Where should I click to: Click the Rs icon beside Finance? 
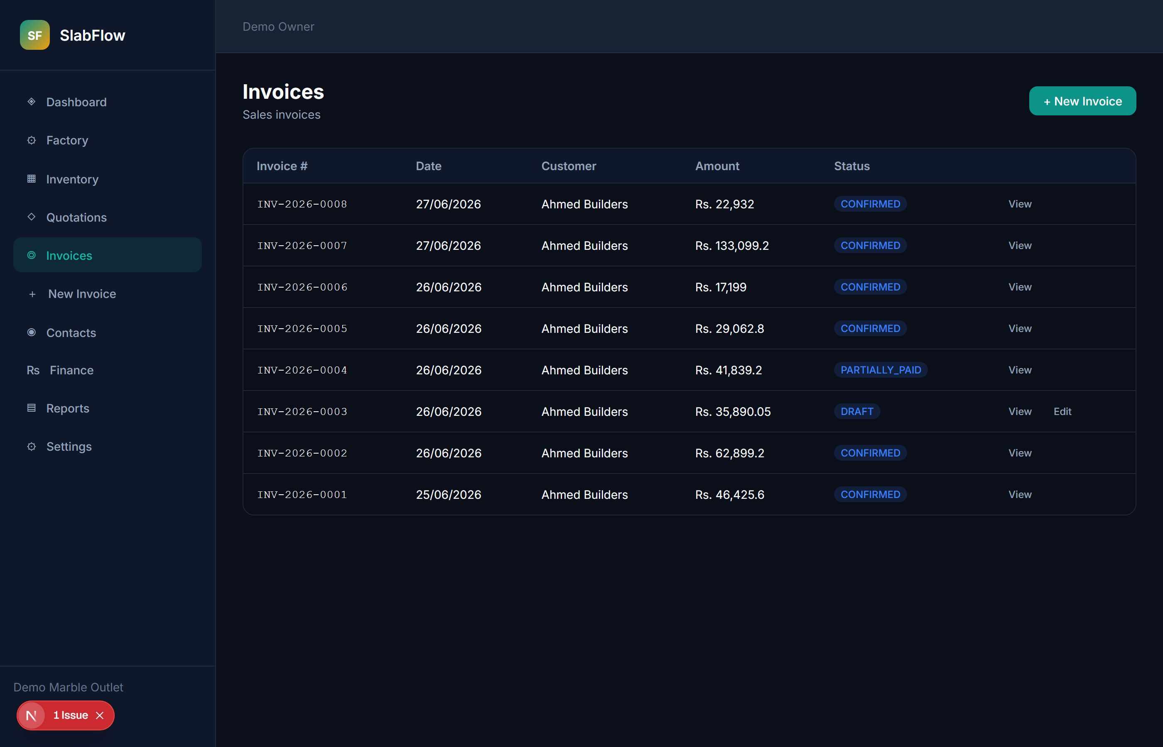pos(33,370)
